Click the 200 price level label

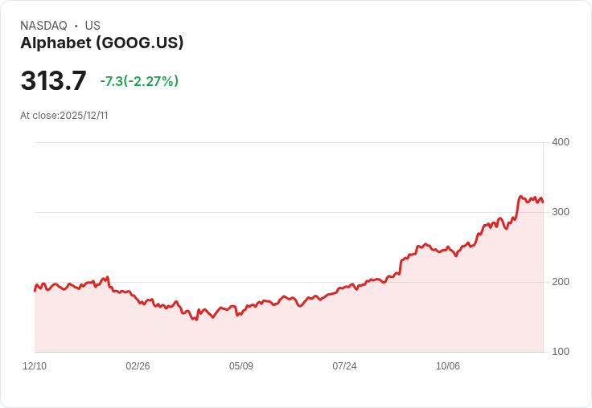pos(561,282)
